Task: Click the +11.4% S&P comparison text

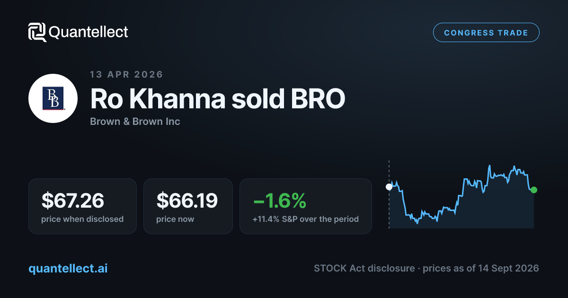Action: click(305, 219)
